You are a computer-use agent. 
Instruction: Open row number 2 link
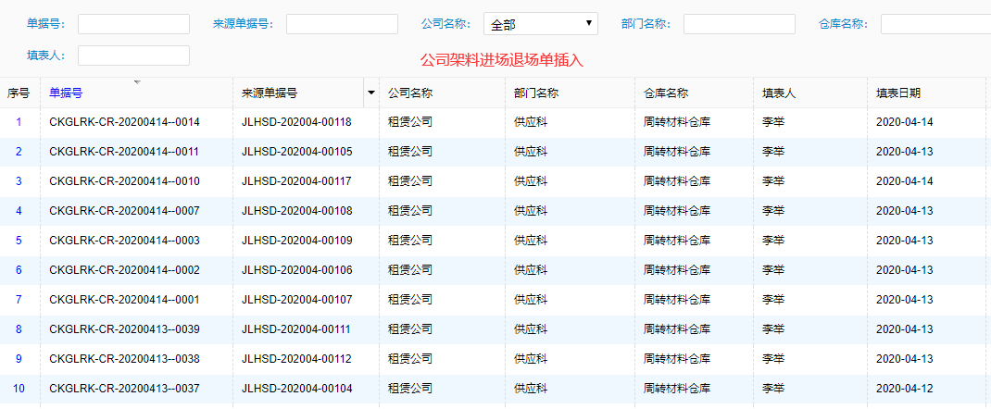point(19,152)
